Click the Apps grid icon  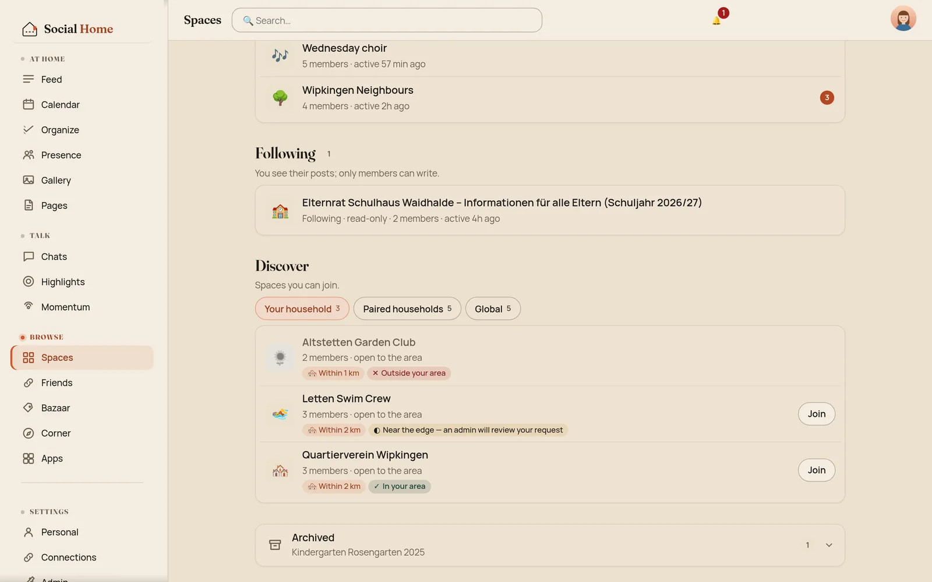29,458
